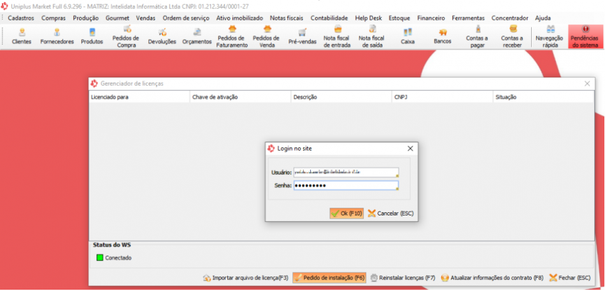Viewport: 605px width, 291px height.
Task: Click Fechar (ESC) in license manager
Action: tap(569, 278)
